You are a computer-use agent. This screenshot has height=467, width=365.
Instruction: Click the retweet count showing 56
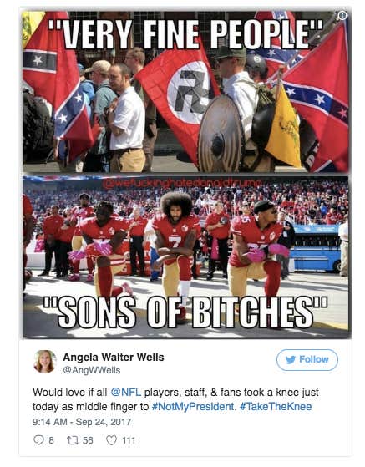(x=88, y=440)
